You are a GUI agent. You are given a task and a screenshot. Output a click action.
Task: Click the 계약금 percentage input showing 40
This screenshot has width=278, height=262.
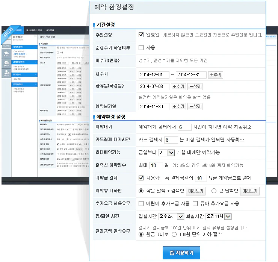pos(201,178)
